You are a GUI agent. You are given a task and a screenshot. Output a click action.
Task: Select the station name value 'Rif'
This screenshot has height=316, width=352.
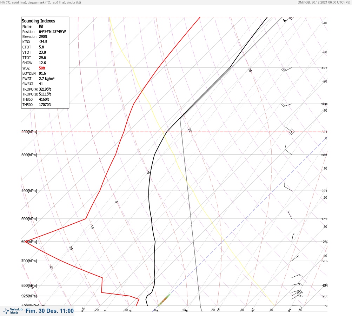point(41,26)
